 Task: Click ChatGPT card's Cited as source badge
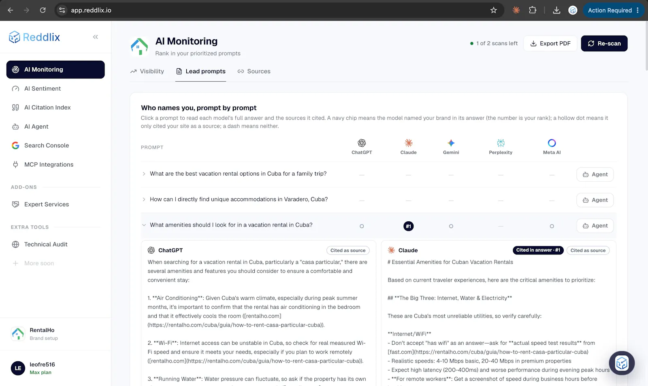(348, 250)
